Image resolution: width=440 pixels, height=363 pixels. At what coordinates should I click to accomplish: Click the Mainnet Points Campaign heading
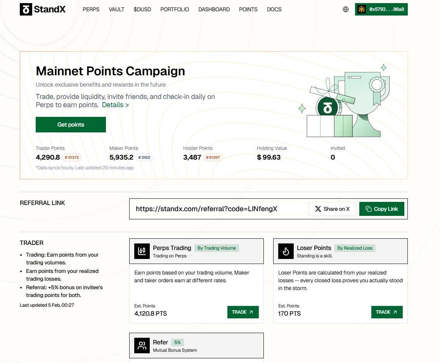(110, 71)
